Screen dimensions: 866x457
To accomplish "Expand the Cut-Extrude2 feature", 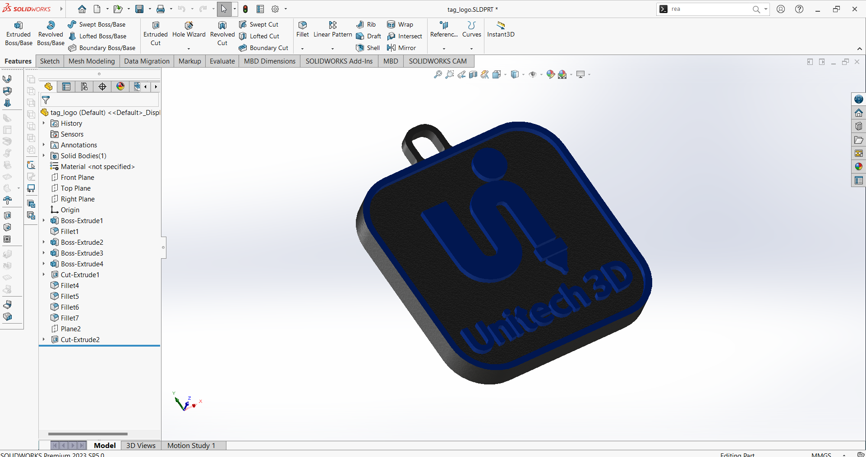I will (x=44, y=339).
